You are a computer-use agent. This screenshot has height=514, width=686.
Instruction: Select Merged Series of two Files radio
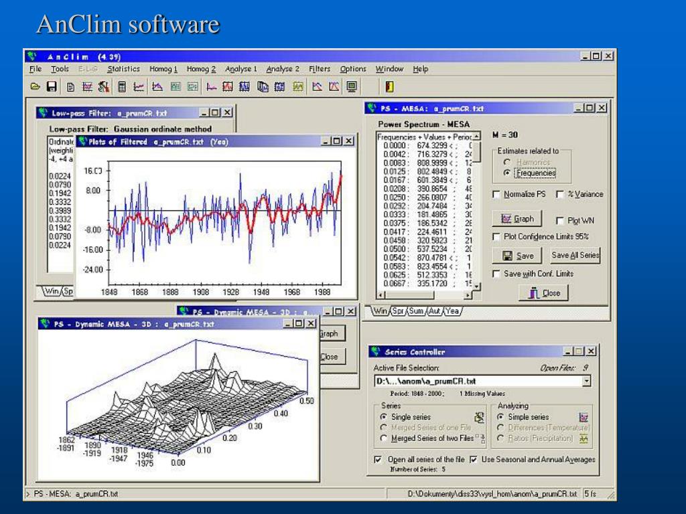tap(384, 438)
